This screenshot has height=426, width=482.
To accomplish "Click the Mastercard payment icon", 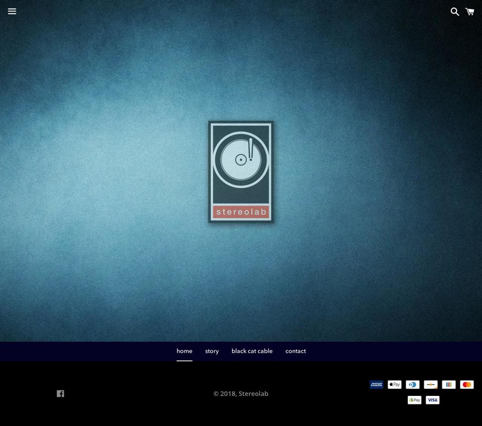I will tap(467, 384).
